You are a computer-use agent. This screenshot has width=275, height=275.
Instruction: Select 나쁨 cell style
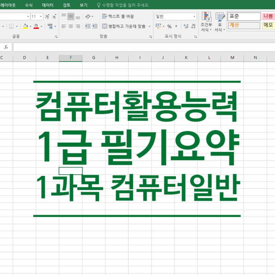[268, 16]
